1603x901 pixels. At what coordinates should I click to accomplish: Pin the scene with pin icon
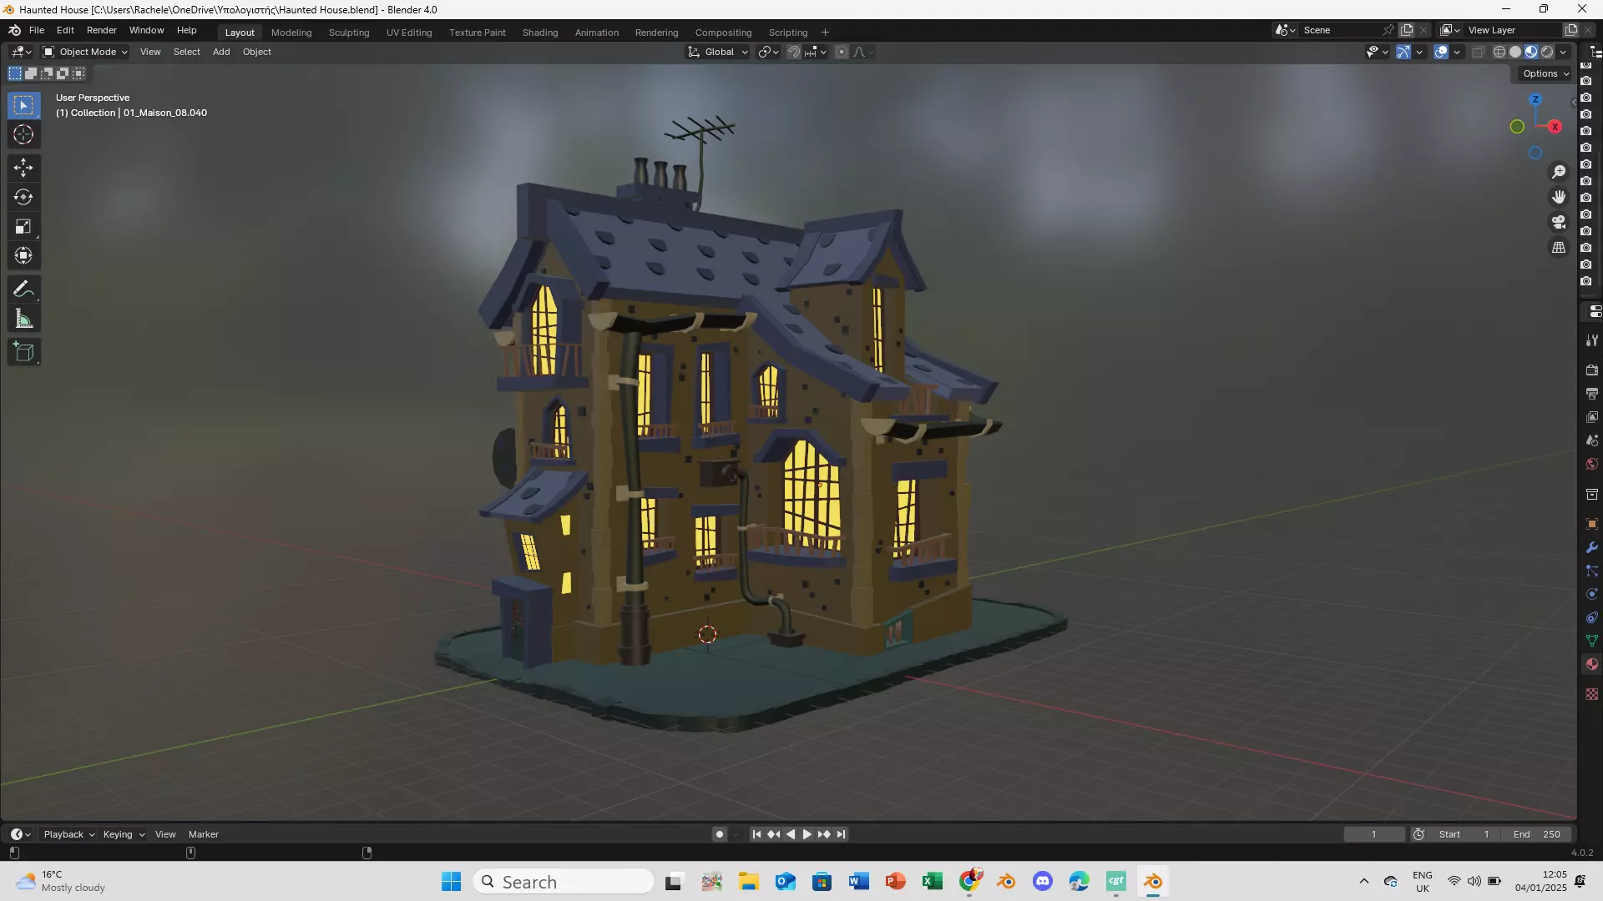[1388, 30]
